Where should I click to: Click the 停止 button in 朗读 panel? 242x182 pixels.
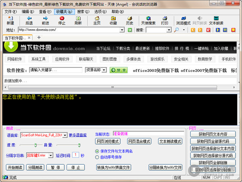click(x=76, y=168)
